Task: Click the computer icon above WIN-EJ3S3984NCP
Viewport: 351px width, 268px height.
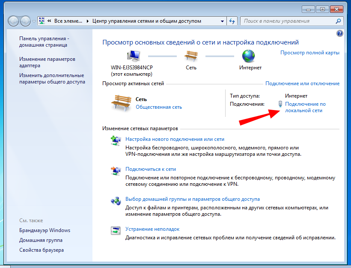Action: coord(134,56)
